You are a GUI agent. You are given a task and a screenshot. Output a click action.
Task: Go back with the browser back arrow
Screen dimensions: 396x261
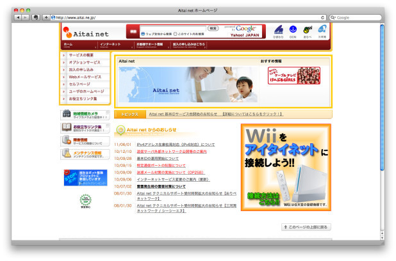pos(18,17)
